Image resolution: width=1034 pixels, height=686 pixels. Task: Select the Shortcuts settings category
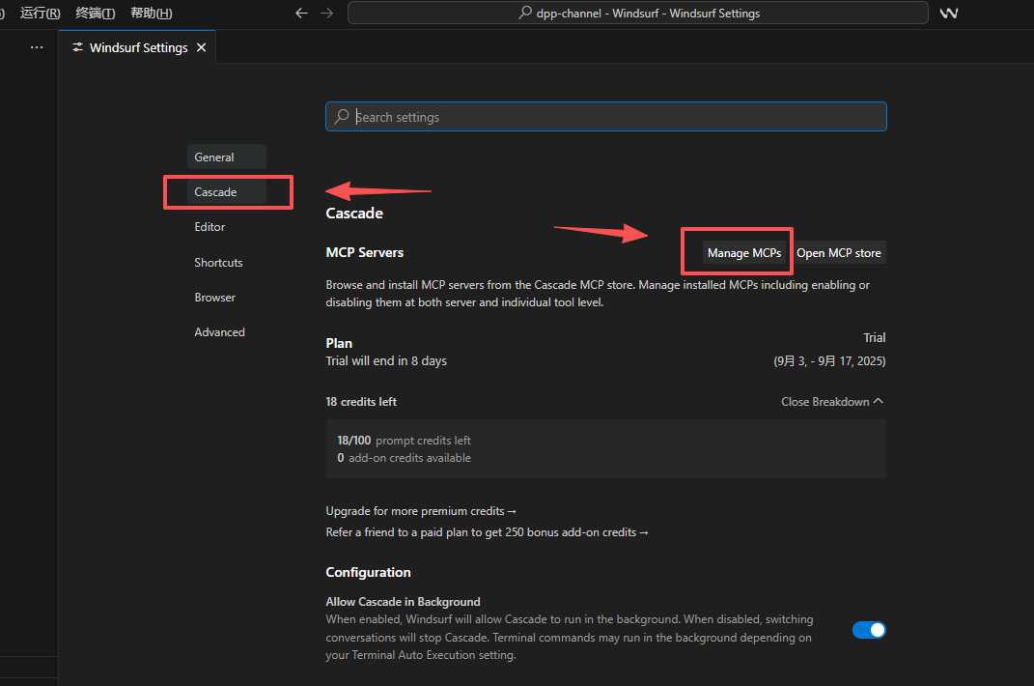[218, 263]
